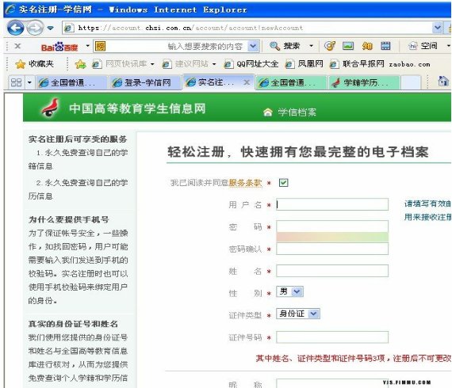
Task: Click the 用户名 username input field
Action: (x=332, y=204)
